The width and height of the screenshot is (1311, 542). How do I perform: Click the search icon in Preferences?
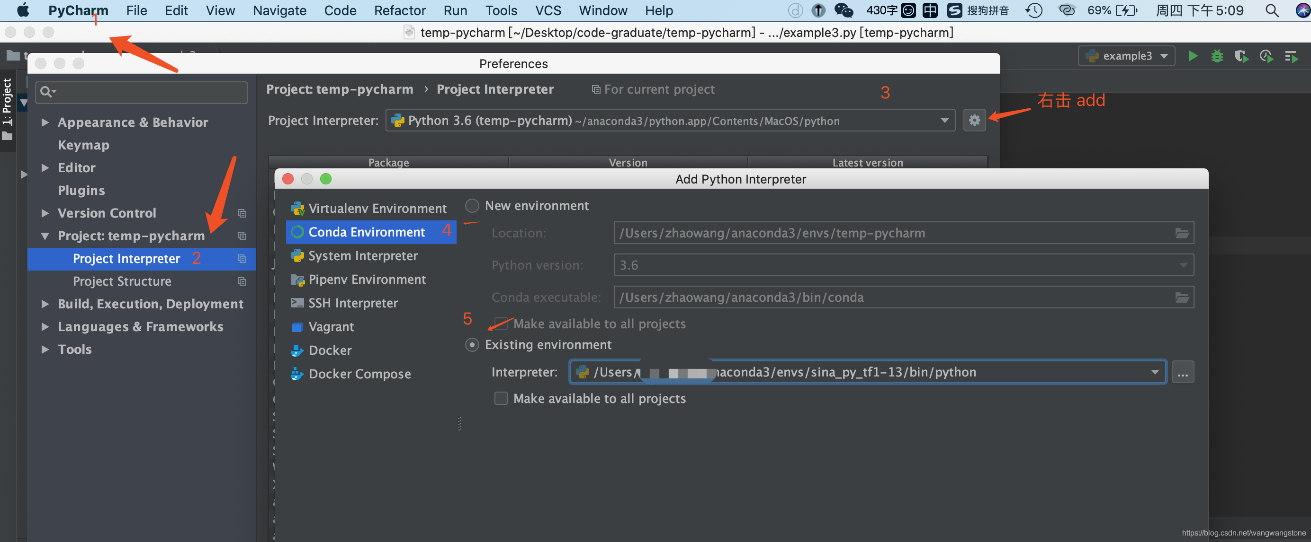point(48,92)
